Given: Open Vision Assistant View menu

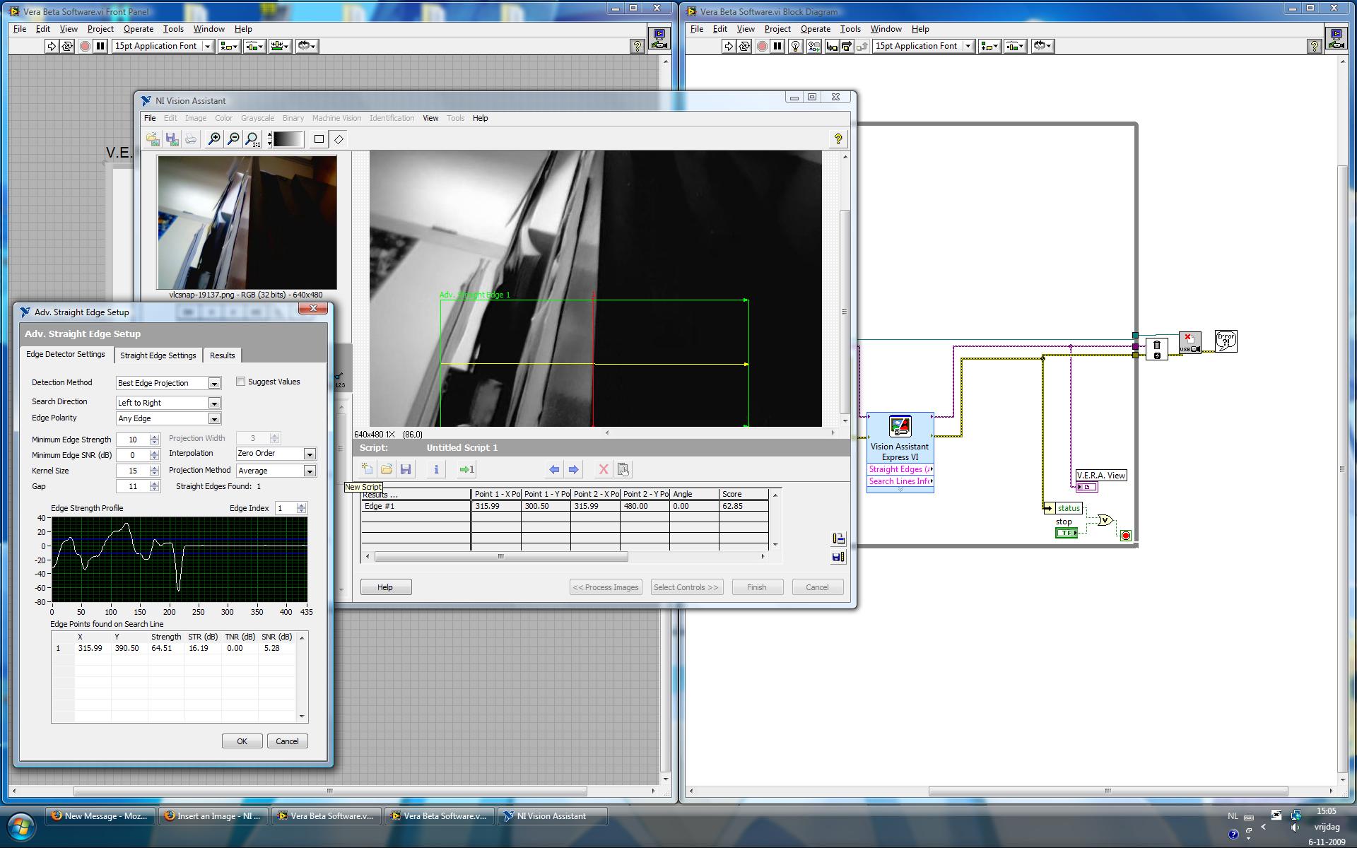Looking at the screenshot, I should pos(430,118).
